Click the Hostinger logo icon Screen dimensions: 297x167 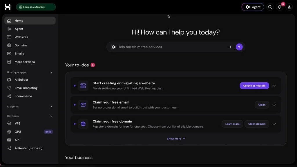coord(8,7)
